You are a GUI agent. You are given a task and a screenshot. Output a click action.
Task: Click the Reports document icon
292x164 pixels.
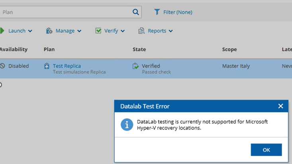141,31
